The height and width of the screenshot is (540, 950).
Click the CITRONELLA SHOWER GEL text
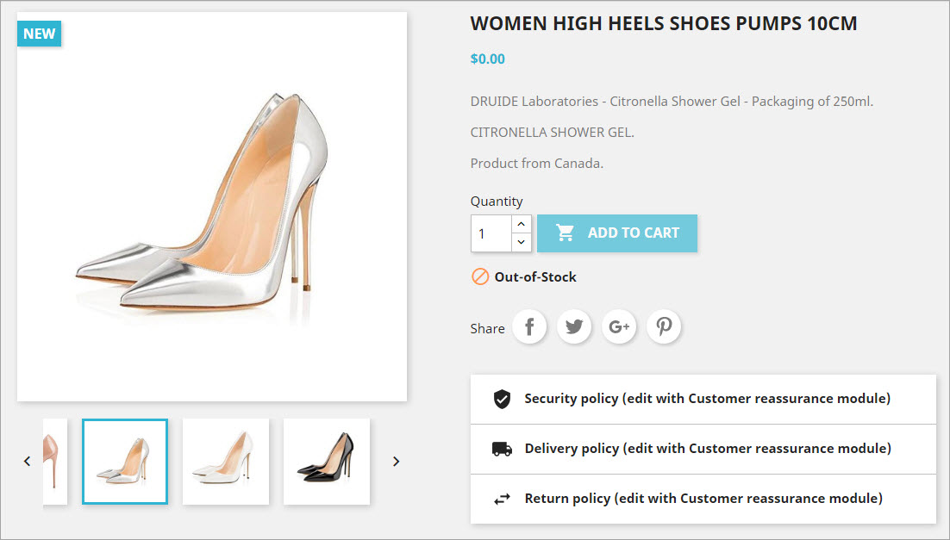click(552, 132)
